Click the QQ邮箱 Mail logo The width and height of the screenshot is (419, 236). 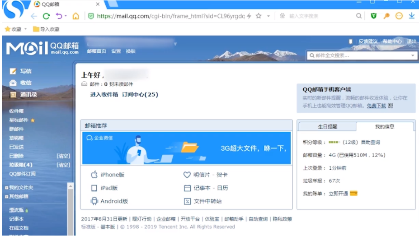pos(42,48)
